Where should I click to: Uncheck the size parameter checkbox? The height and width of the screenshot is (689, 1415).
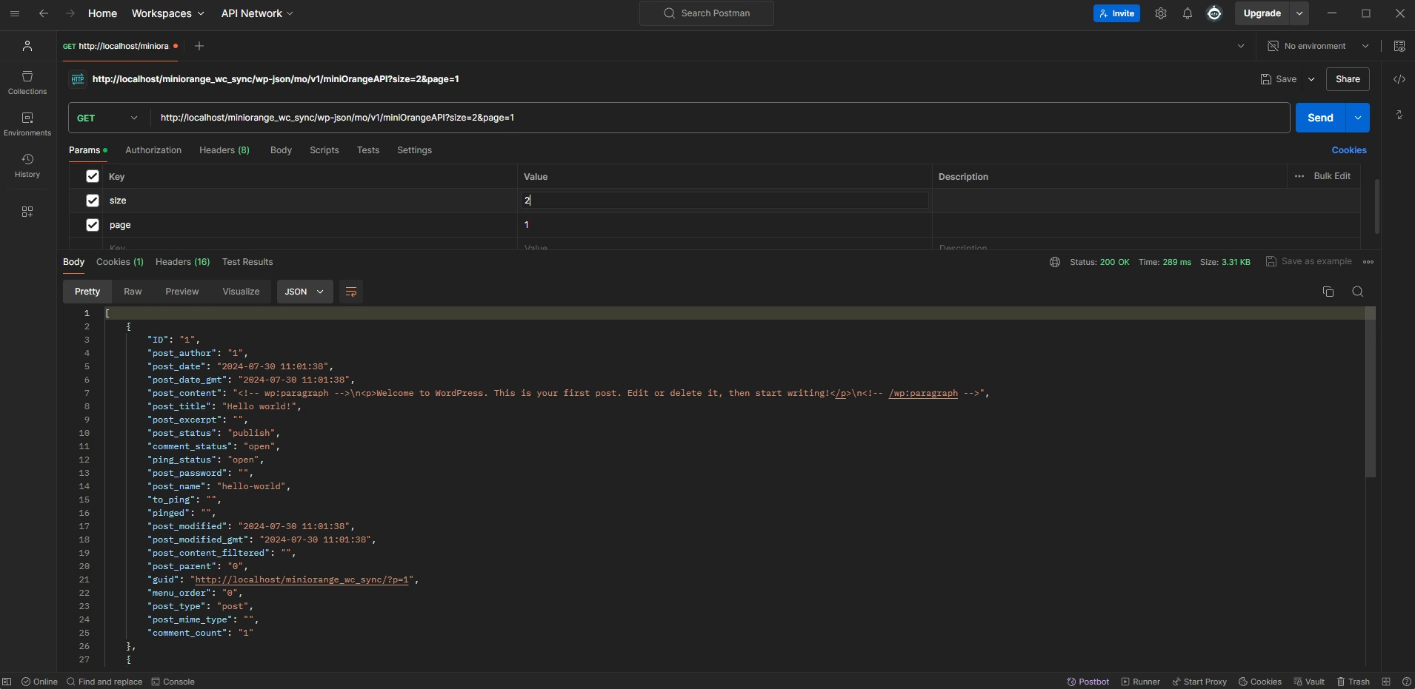pyautogui.click(x=93, y=201)
